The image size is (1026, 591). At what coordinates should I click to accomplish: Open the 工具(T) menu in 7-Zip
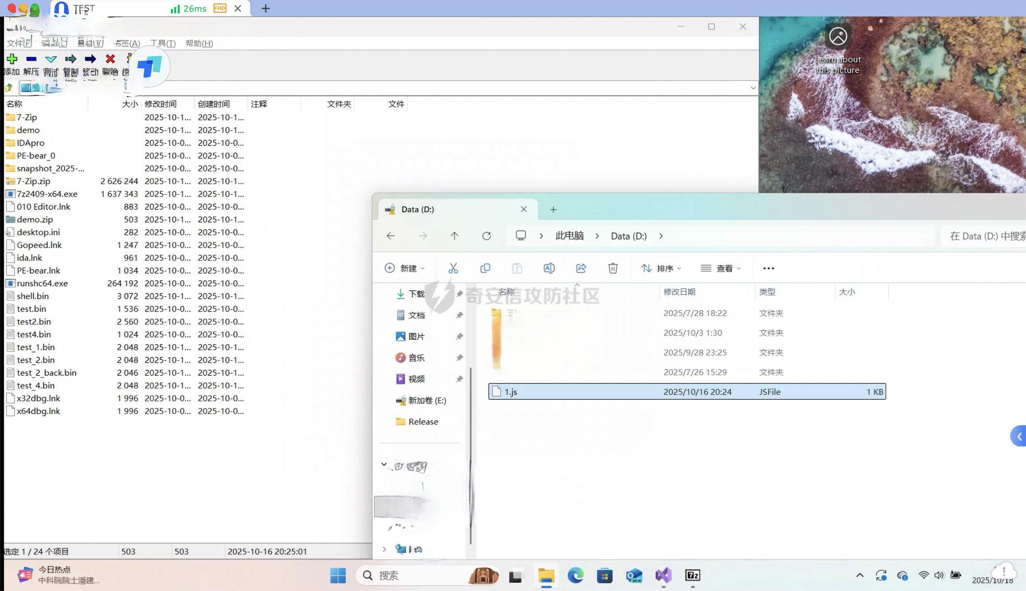click(x=162, y=43)
